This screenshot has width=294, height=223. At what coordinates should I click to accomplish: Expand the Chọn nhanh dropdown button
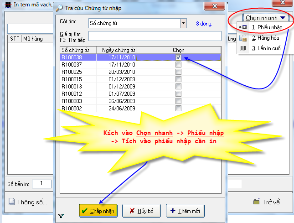point(266,18)
